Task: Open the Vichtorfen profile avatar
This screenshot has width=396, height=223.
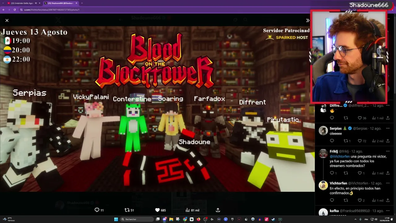Action: (323, 186)
